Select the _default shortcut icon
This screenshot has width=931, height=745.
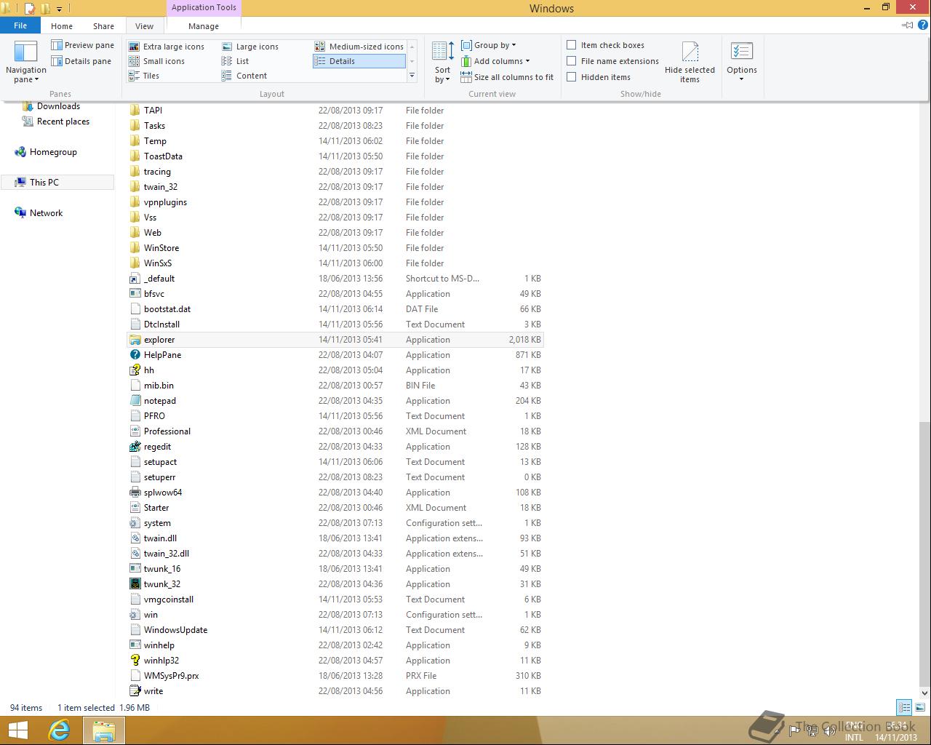click(x=135, y=279)
